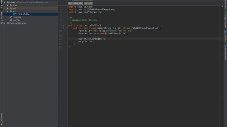The image size is (227, 127).
Task: Select the code project folder icon
Action: 8,2
